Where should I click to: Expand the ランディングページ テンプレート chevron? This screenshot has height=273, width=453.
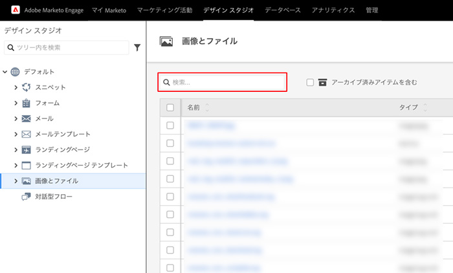16,165
